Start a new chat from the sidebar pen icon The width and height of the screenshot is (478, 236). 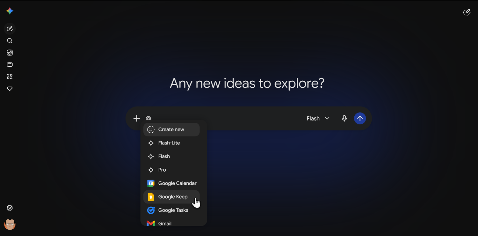coord(10,29)
